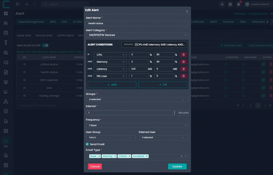The height and width of the screenshot is (175, 273).
Task: Edit the wan alert row
Action: coord(263,88)
